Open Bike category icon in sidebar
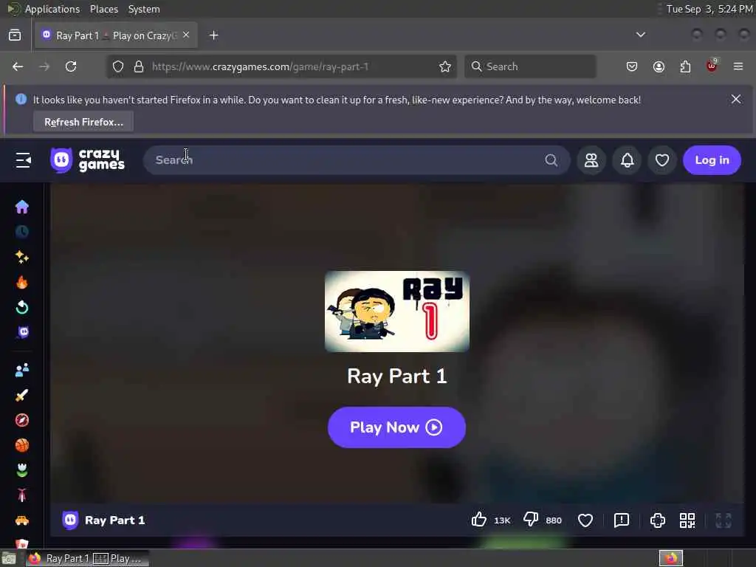756x567 pixels. click(22, 495)
